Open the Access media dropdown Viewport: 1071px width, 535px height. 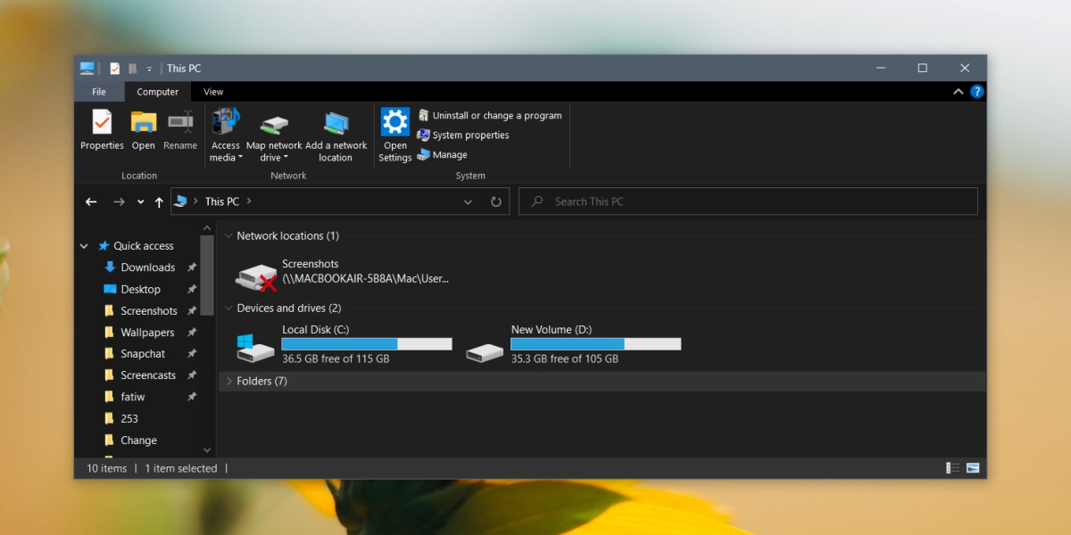pos(225,136)
